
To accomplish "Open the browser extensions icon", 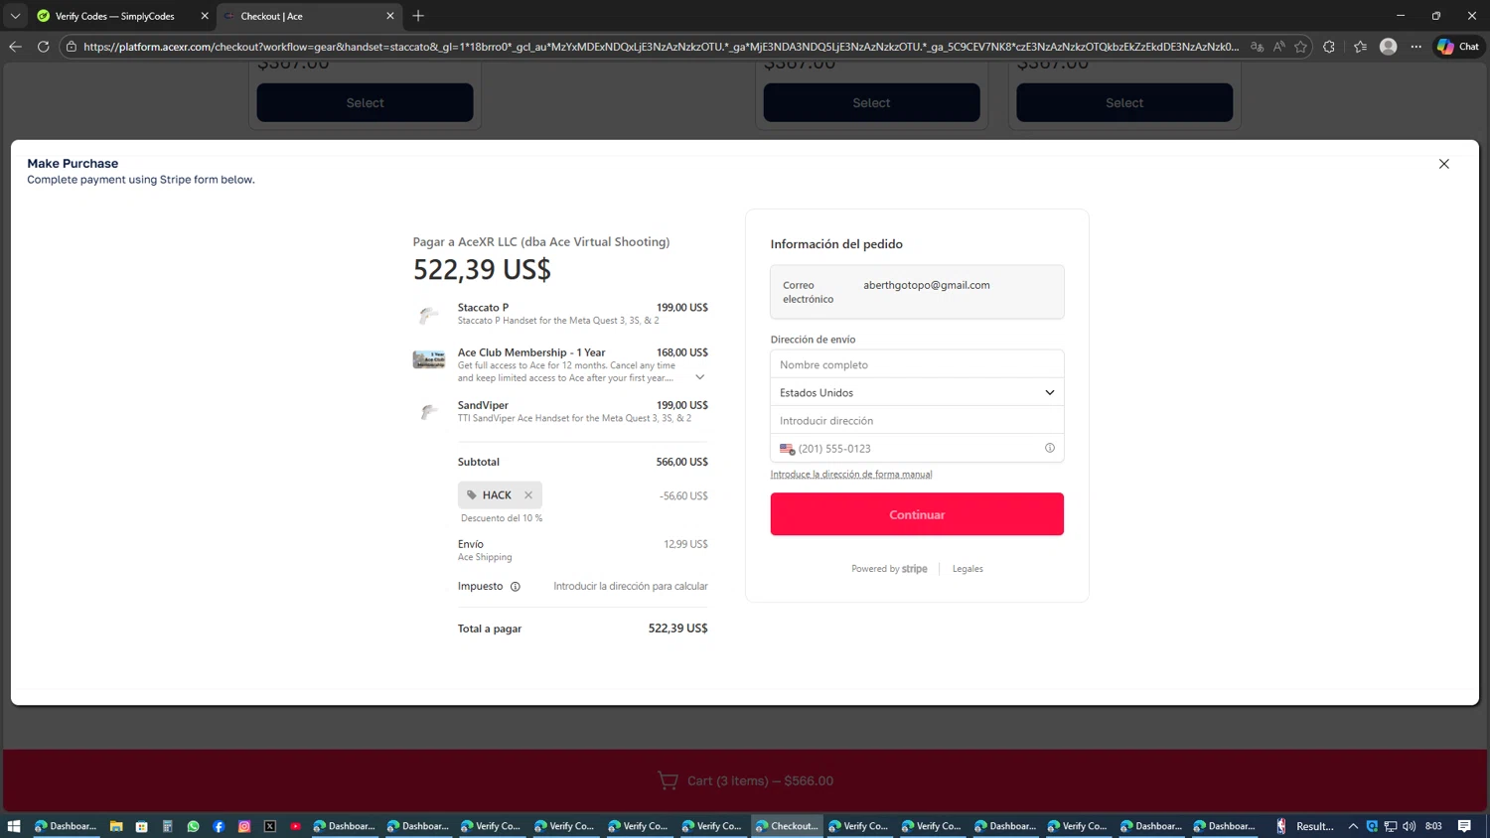I will point(1329,47).
